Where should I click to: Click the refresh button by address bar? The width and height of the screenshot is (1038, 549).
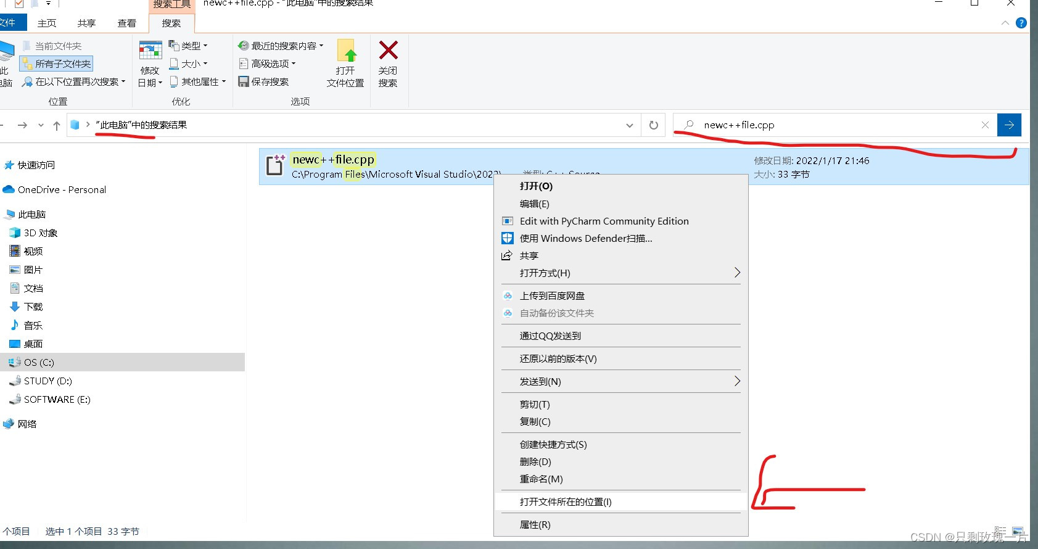click(x=654, y=125)
